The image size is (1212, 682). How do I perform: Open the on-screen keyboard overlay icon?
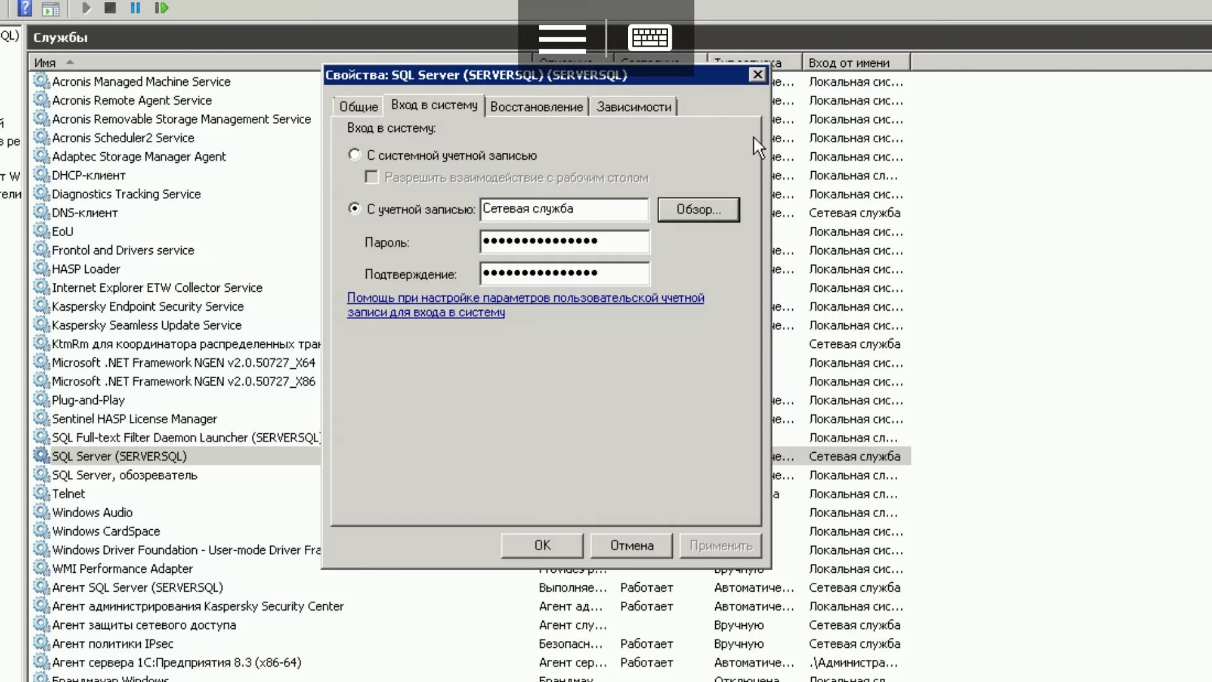(650, 37)
